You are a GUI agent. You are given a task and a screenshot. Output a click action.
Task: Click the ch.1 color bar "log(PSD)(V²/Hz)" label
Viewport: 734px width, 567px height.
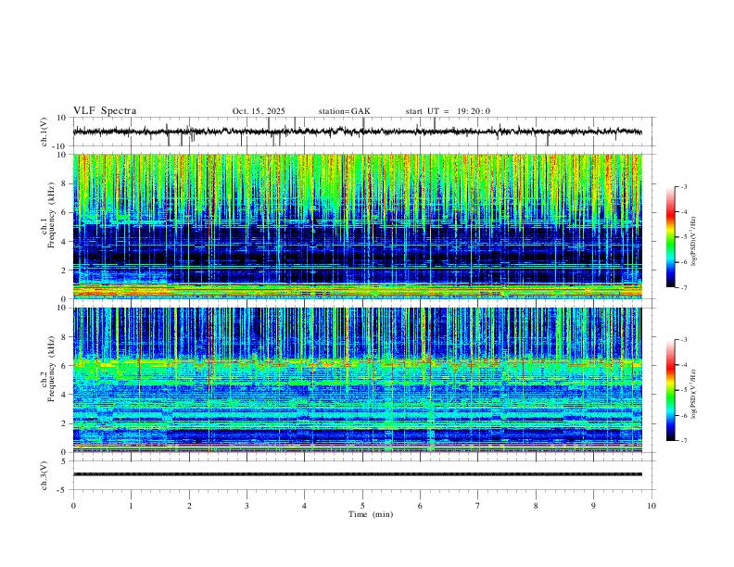pos(693,242)
